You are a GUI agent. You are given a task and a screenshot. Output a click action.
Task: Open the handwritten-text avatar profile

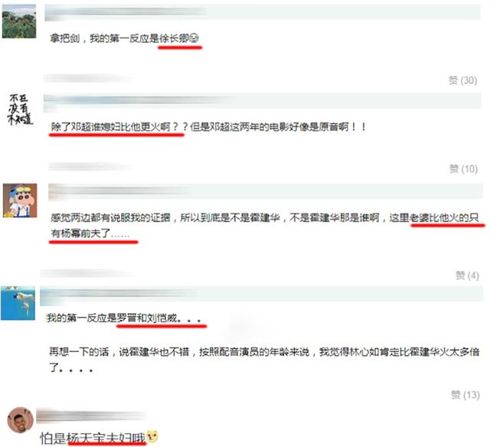[x=20, y=109]
